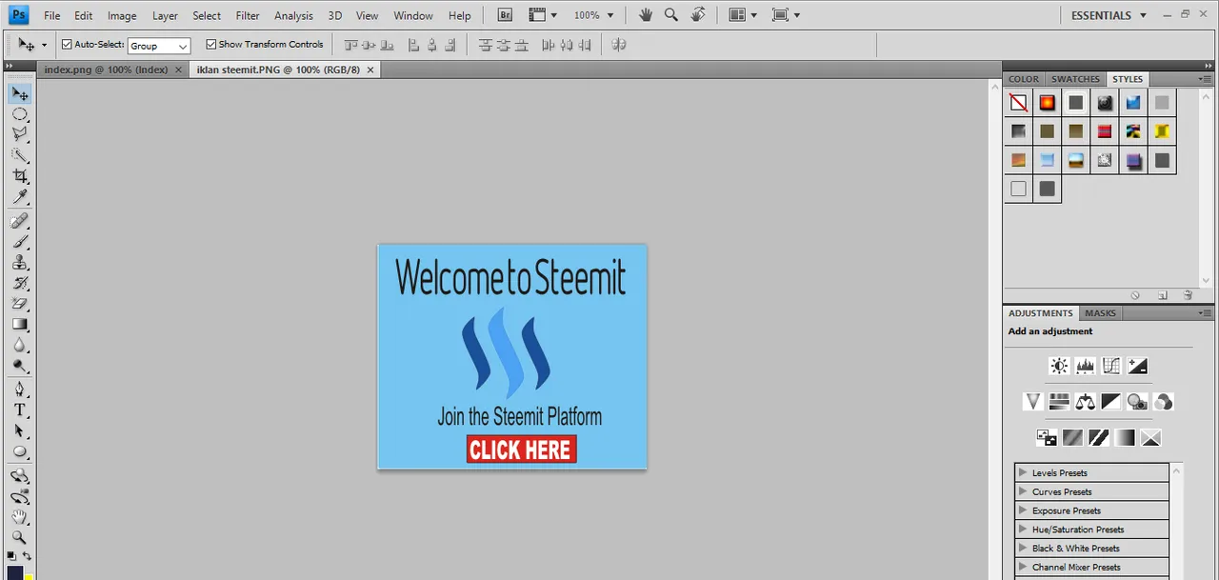Image resolution: width=1219 pixels, height=580 pixels.
Task: Select the Clone Stamp tool
Action: coord(19,263)
